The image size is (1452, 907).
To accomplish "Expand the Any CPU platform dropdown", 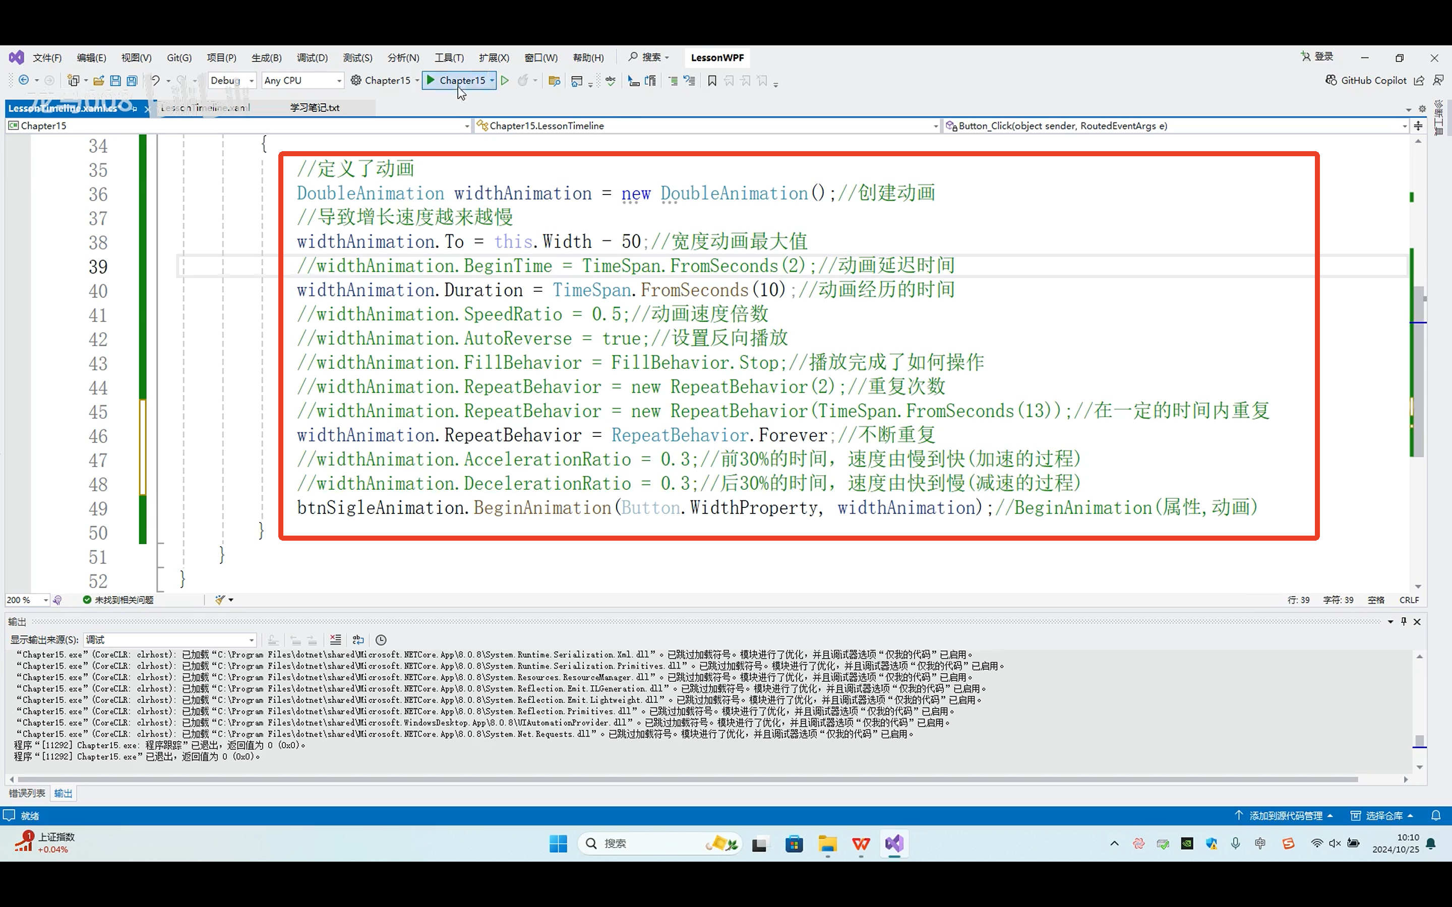I will 302,81.
